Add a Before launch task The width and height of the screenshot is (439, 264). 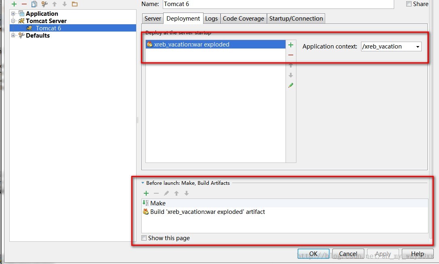tap(146, 193)
